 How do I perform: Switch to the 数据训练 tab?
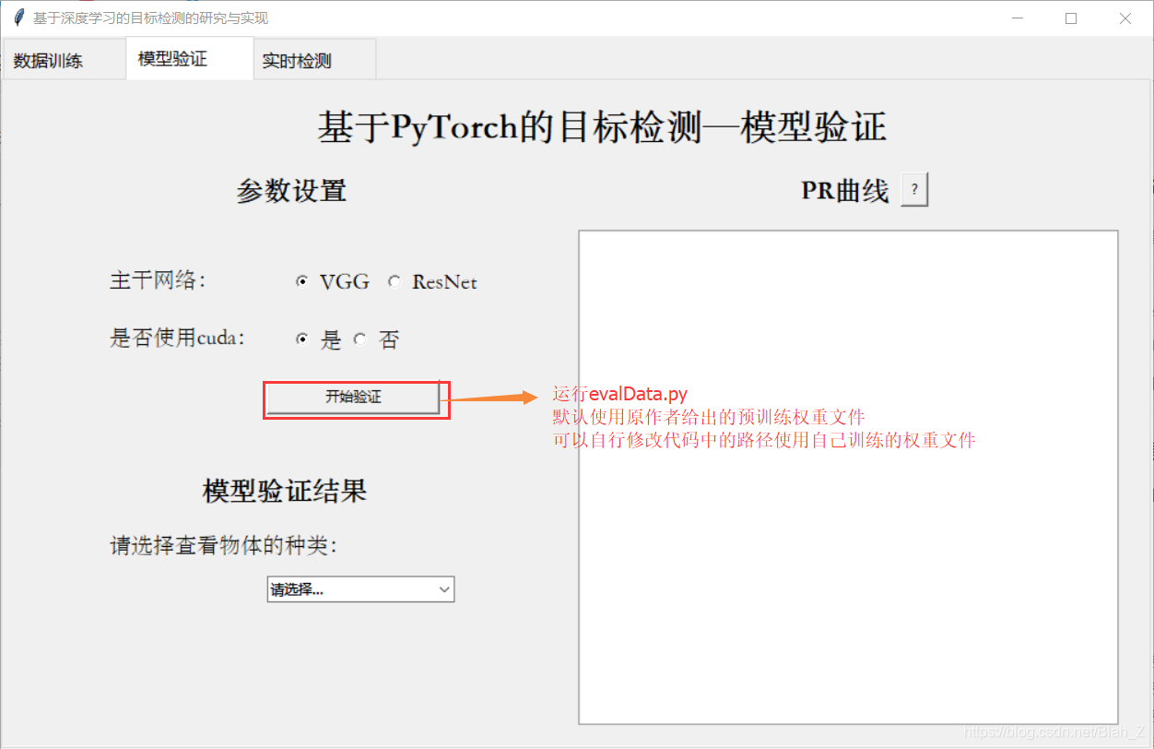tap(64, 61)
